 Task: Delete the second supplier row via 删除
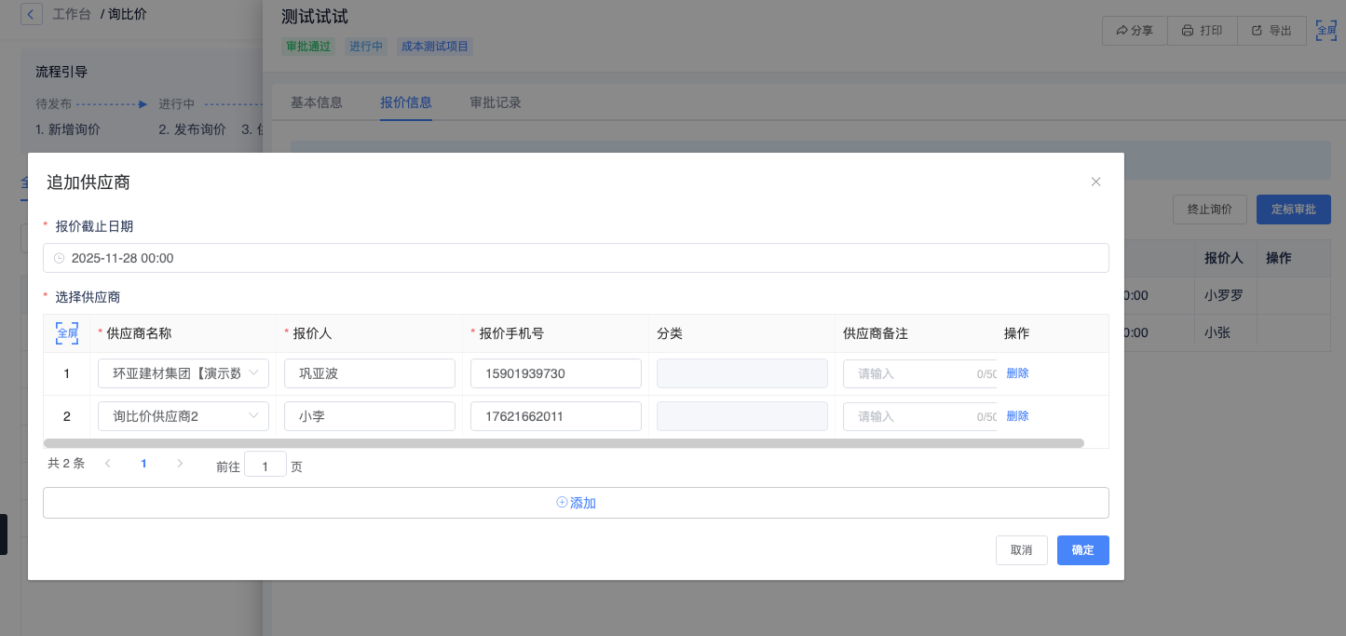coord(1017,416)
